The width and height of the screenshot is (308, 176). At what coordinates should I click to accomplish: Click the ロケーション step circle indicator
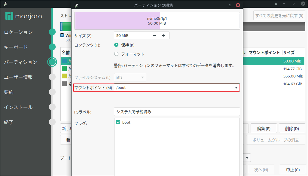(x=52, y=32)
